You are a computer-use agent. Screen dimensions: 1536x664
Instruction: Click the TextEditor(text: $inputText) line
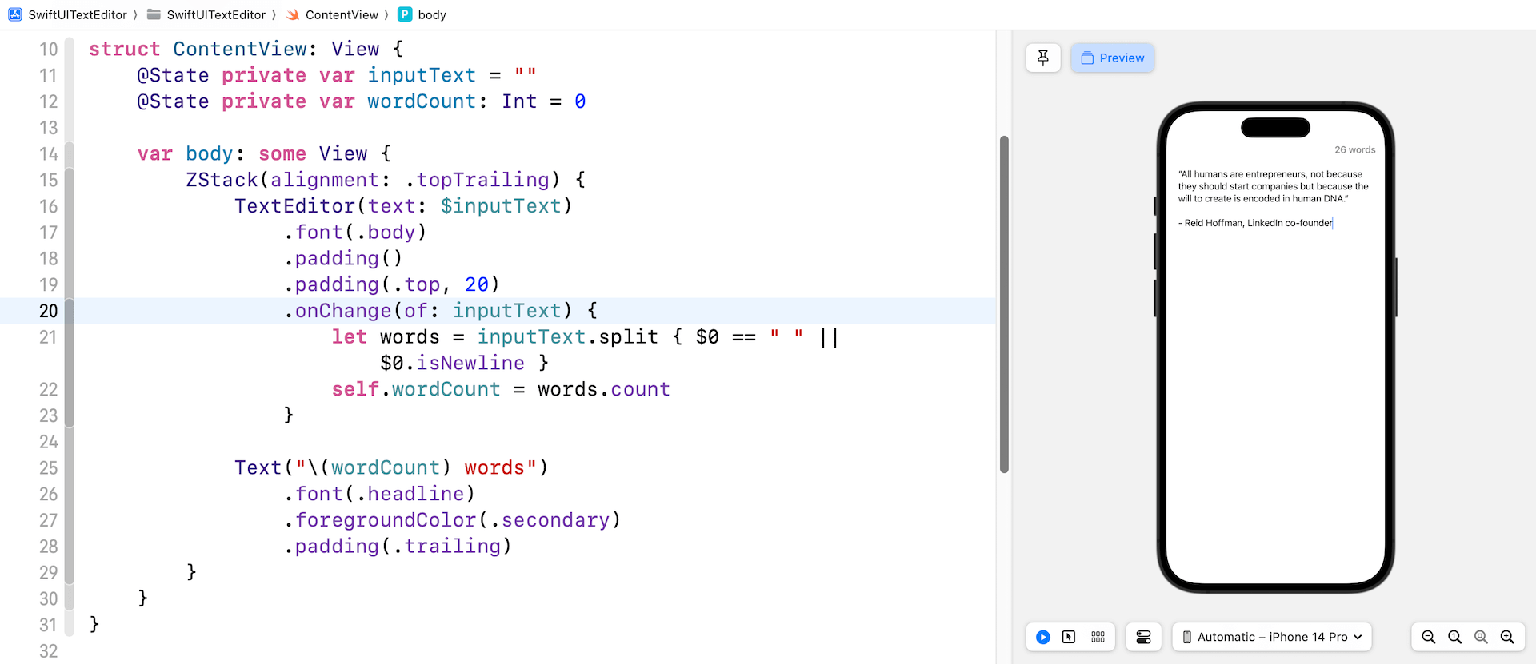tap(403, 206)
